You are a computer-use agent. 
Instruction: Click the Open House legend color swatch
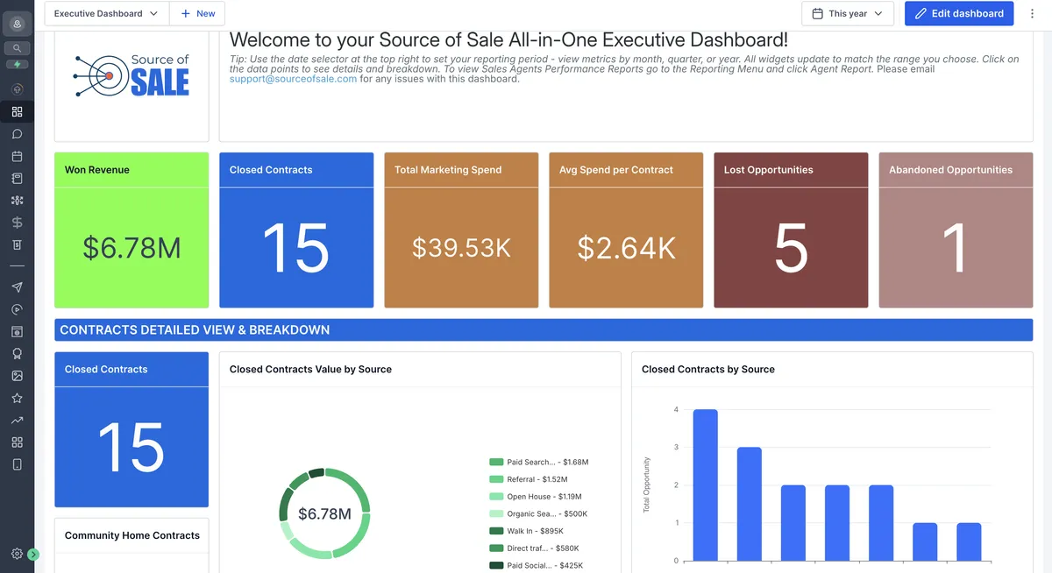pos(496,497)
